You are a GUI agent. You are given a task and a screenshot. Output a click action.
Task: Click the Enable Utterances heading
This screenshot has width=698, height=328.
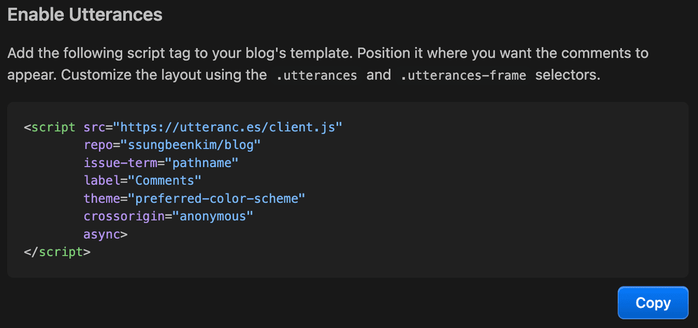[85, 14]
